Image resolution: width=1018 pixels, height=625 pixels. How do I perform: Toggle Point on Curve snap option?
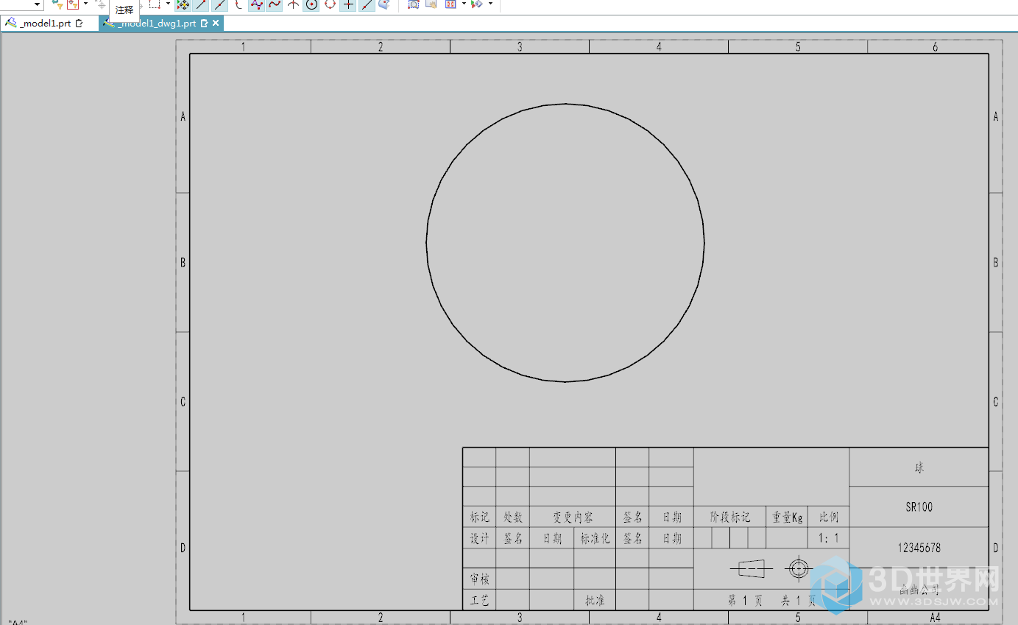click(x=366, y=4)
